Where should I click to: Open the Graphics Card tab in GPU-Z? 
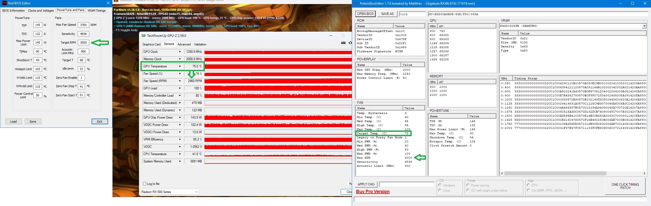tap(152, 44)
